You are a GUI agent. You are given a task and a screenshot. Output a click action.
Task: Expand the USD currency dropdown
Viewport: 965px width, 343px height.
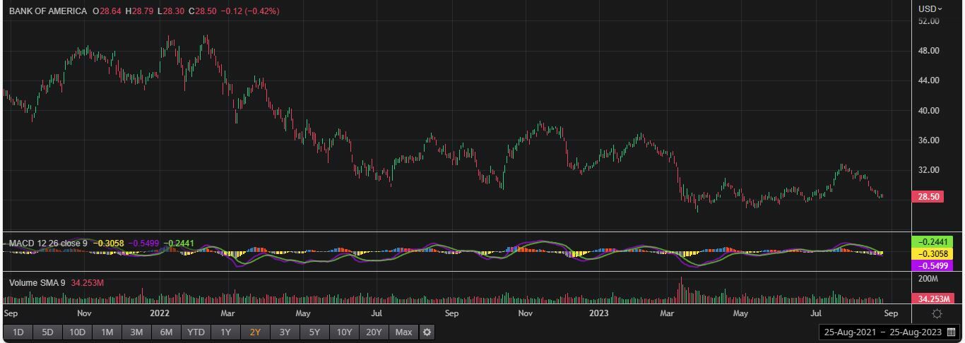pyautogui.click(x=930, y=8)
